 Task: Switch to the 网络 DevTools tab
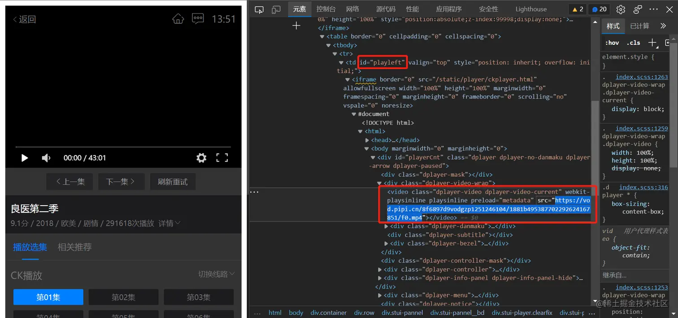tap(352, 9)
